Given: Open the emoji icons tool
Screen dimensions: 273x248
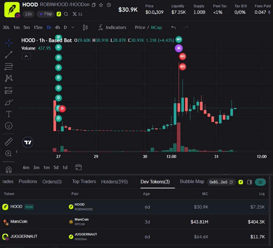Looking at the screenshot, I should (9, 126).
